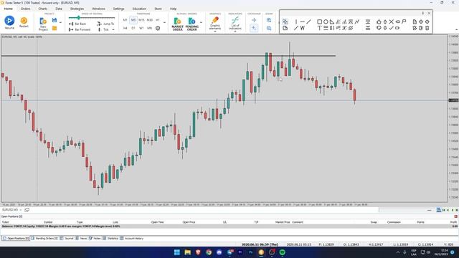Open Windows Start menu
This screenshot has height=258, width=459.
pos(177,252)
